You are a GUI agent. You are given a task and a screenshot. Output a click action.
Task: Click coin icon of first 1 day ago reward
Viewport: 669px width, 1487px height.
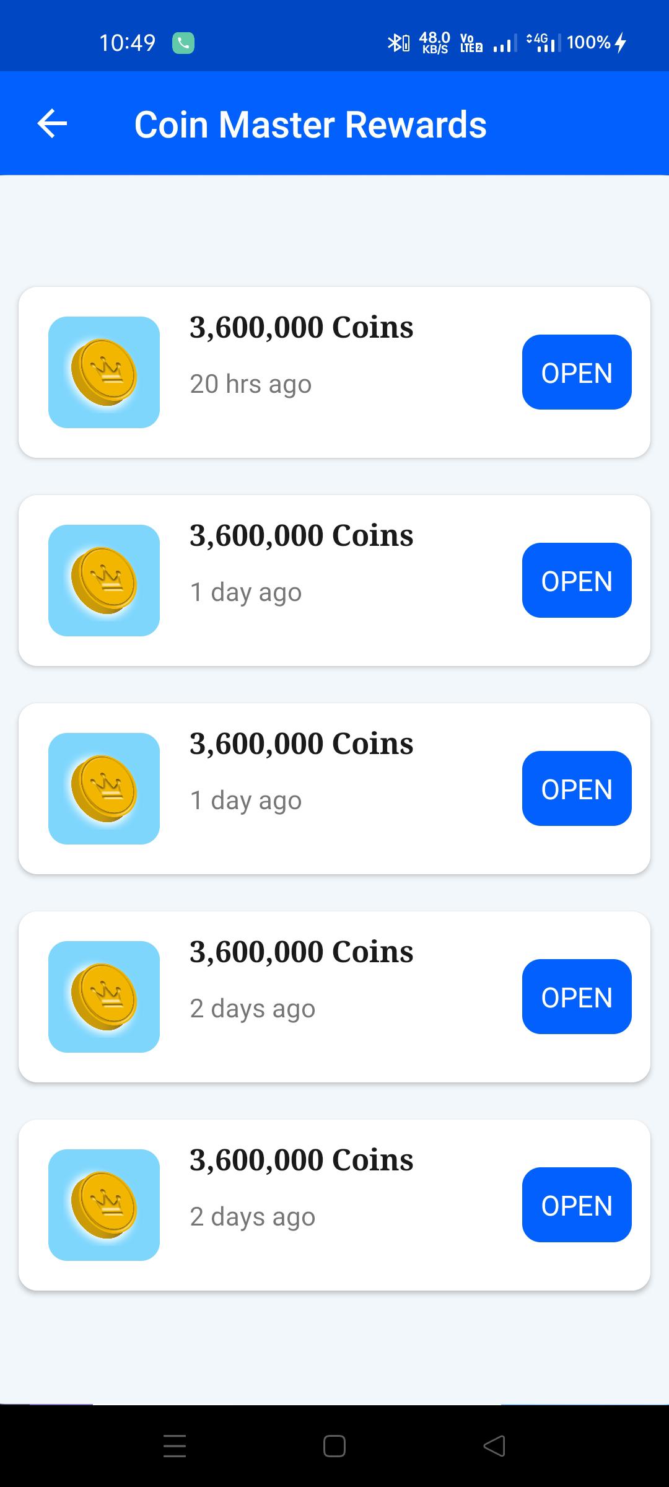(x=104, y=581)
